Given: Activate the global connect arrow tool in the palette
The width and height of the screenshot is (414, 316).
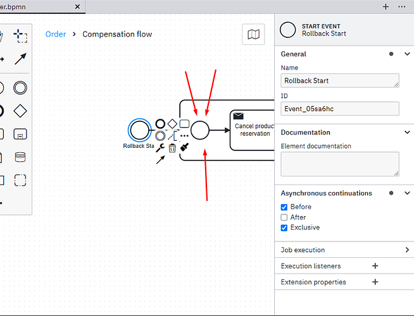Looking at the screenshot, I should point(20,59).
